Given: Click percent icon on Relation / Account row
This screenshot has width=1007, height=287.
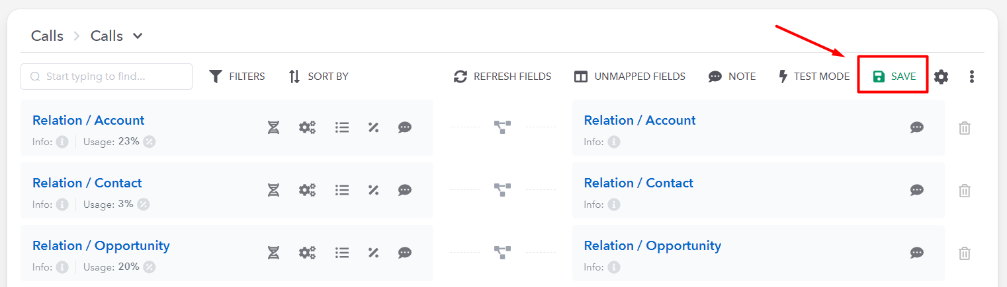Looking at the screenshot, I should (373, 127).
